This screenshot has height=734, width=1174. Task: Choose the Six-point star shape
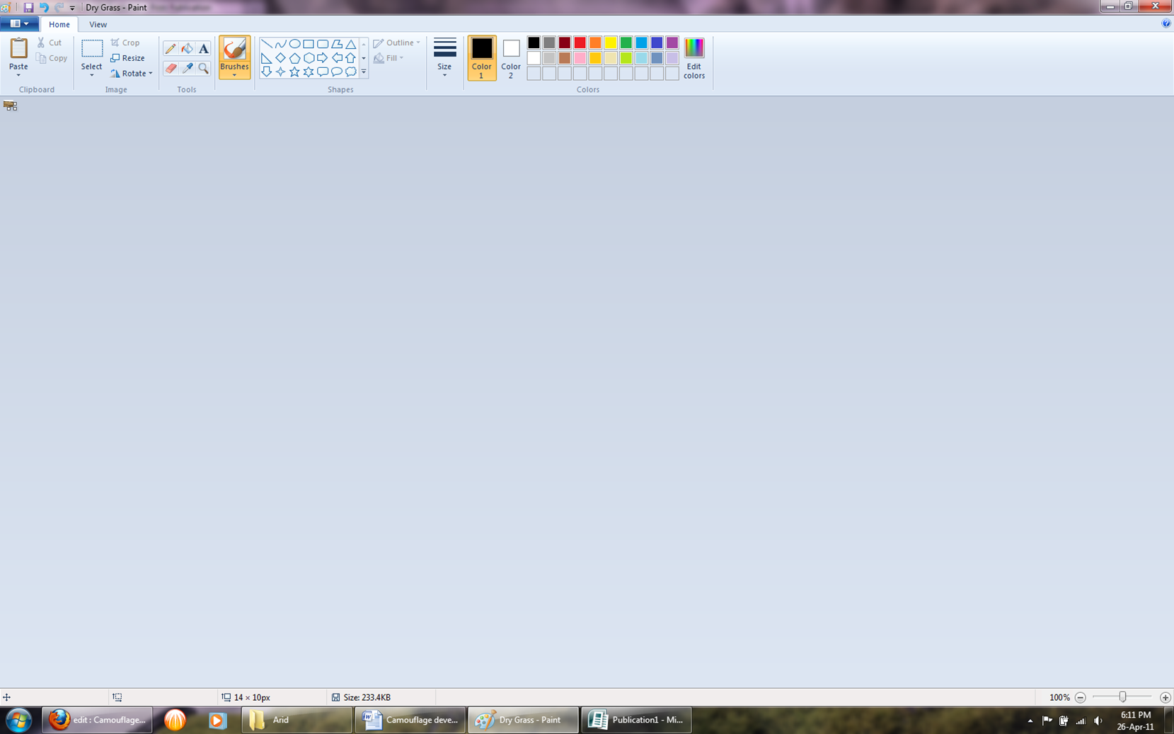click(309, 71)
